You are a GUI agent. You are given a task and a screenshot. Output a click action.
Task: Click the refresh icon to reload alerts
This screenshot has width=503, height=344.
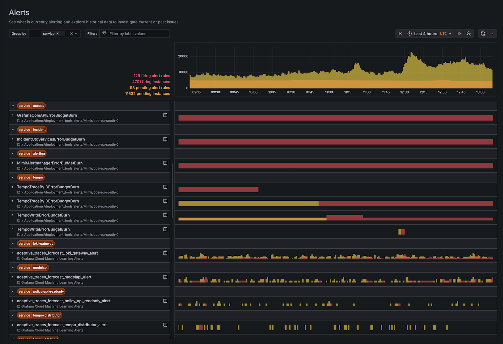click(483, 34)
